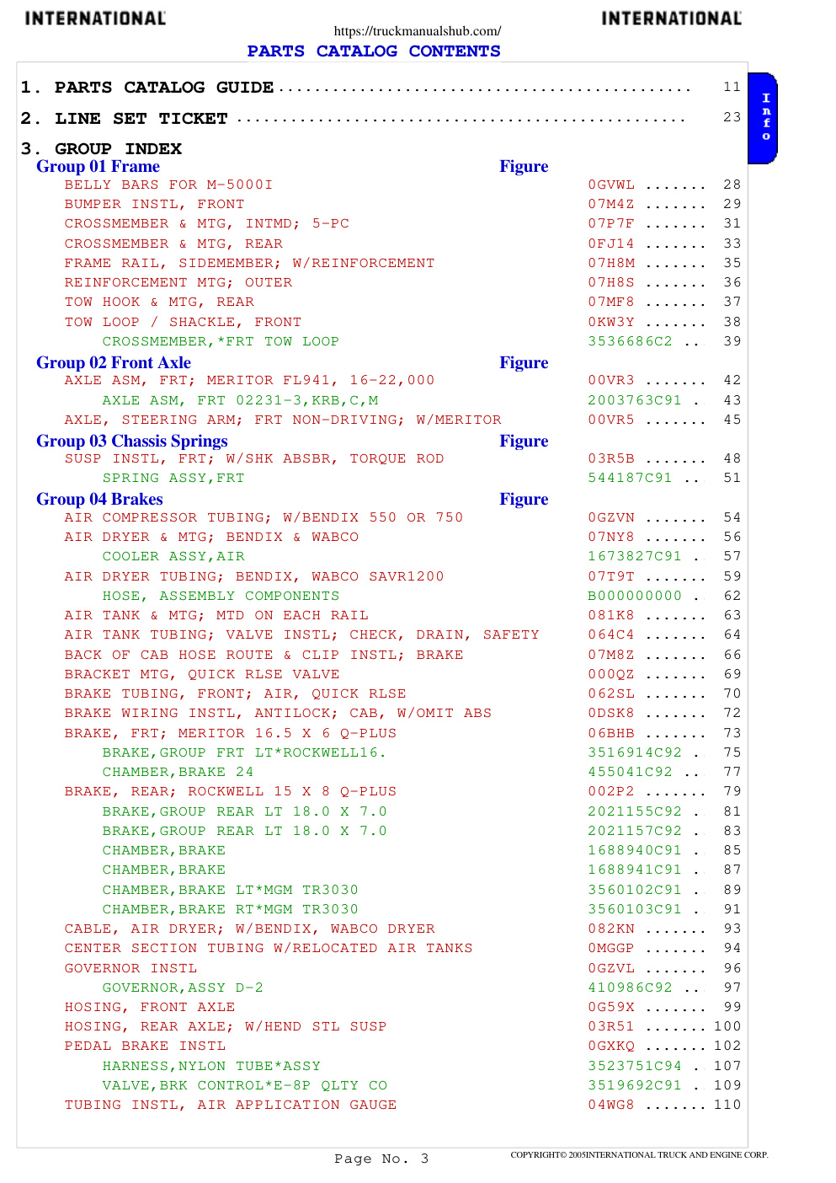
Task: Click AIR DRYER & MTG; BENDIX & WABCO
Action: coord(211,537)
